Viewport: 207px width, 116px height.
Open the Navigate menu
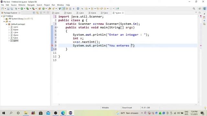coord(31,5)
